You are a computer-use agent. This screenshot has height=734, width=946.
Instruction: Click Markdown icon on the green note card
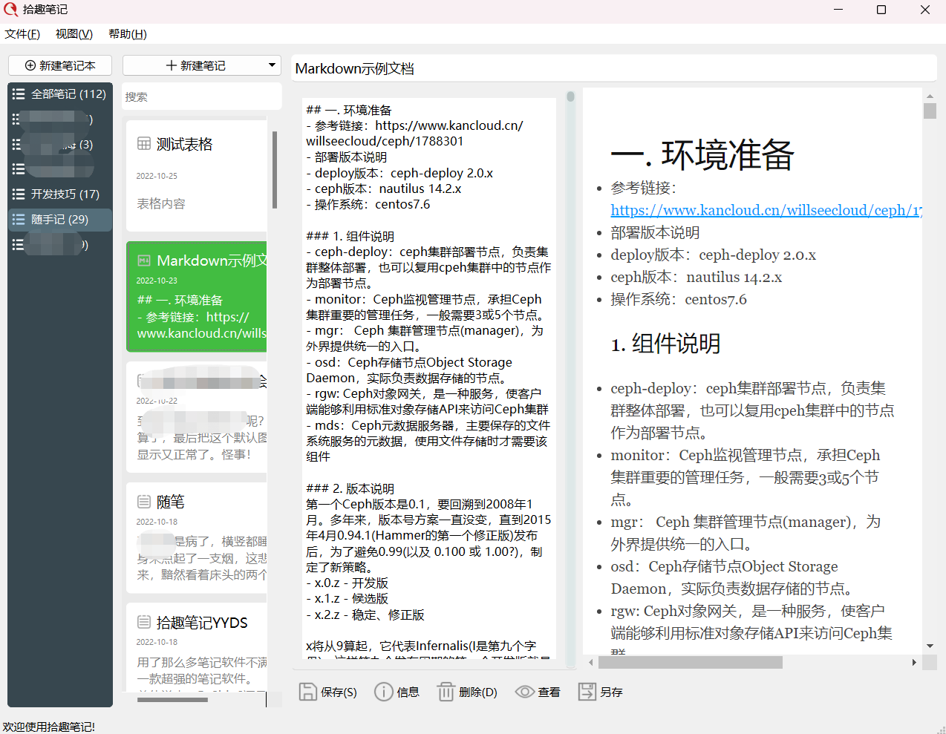click(144, 260)
